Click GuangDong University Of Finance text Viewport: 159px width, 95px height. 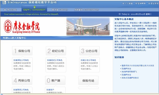(x=26, y=32)
